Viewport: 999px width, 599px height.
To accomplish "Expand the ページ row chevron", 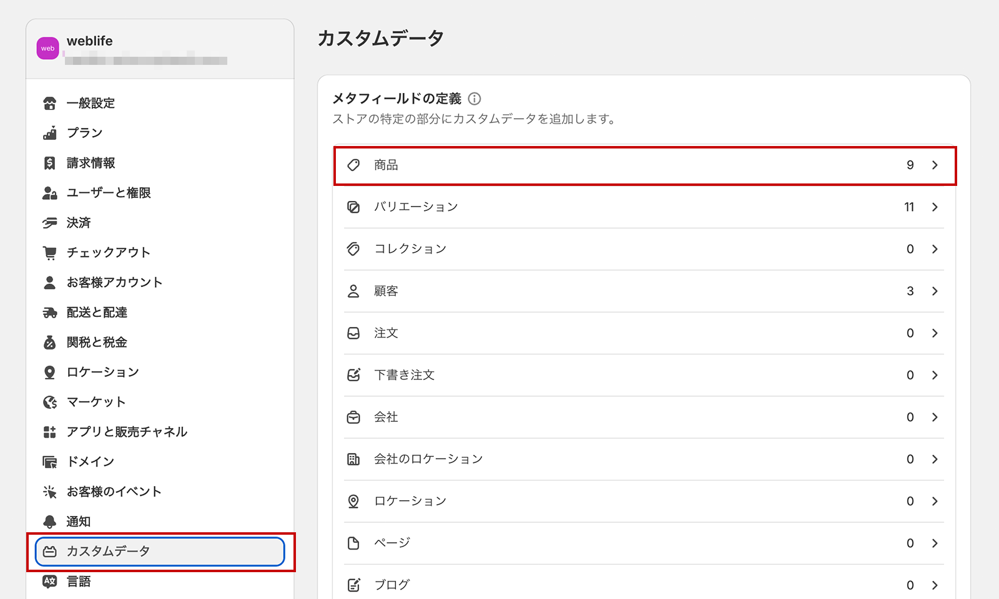I will (935, 543).
